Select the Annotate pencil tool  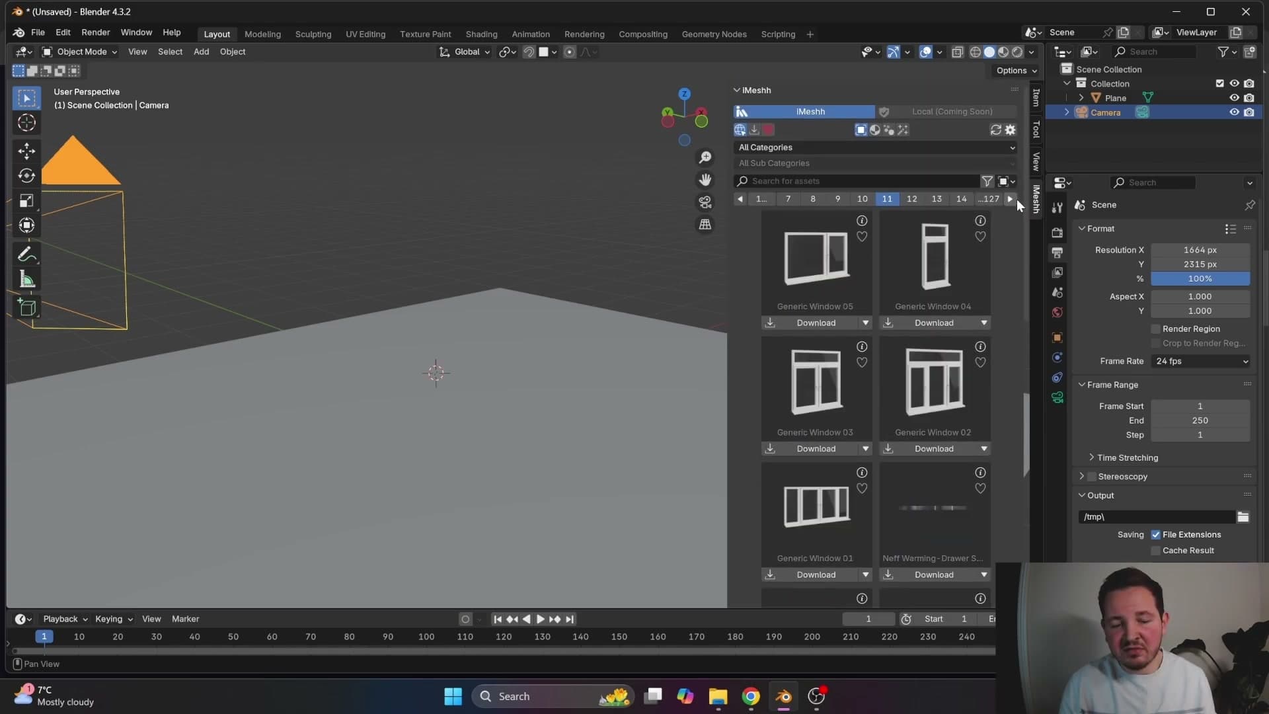[26, 255]
